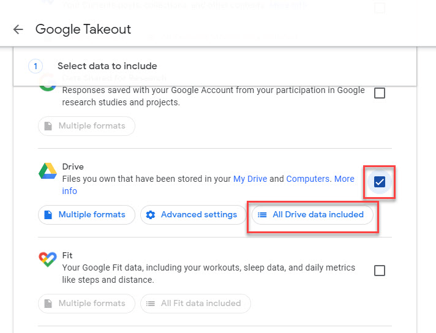The height and width of the screenshot is (333, 436).
Task: Click the research studies description text
Action: coord(213,96)
